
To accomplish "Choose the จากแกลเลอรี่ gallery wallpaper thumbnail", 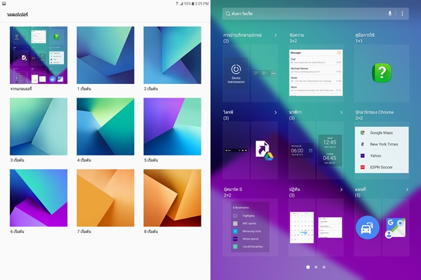I will pyautogui.click(x=38, y=55).
